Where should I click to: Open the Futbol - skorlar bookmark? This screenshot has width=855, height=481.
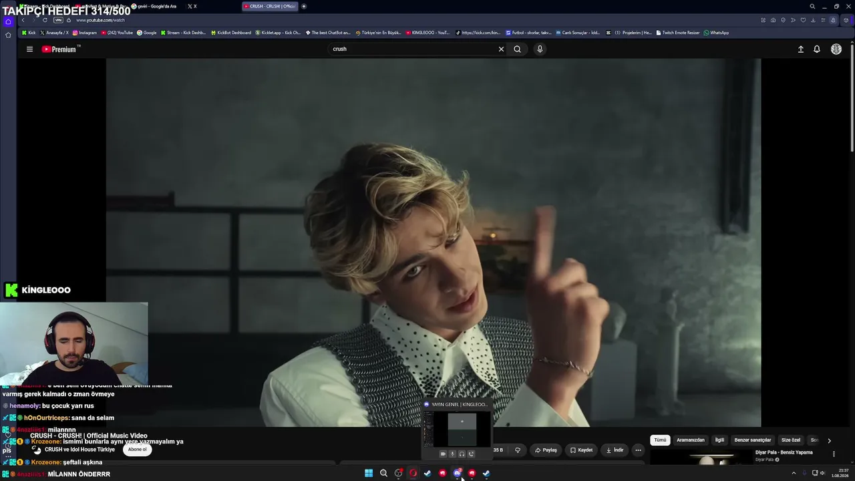coord(528,33)
